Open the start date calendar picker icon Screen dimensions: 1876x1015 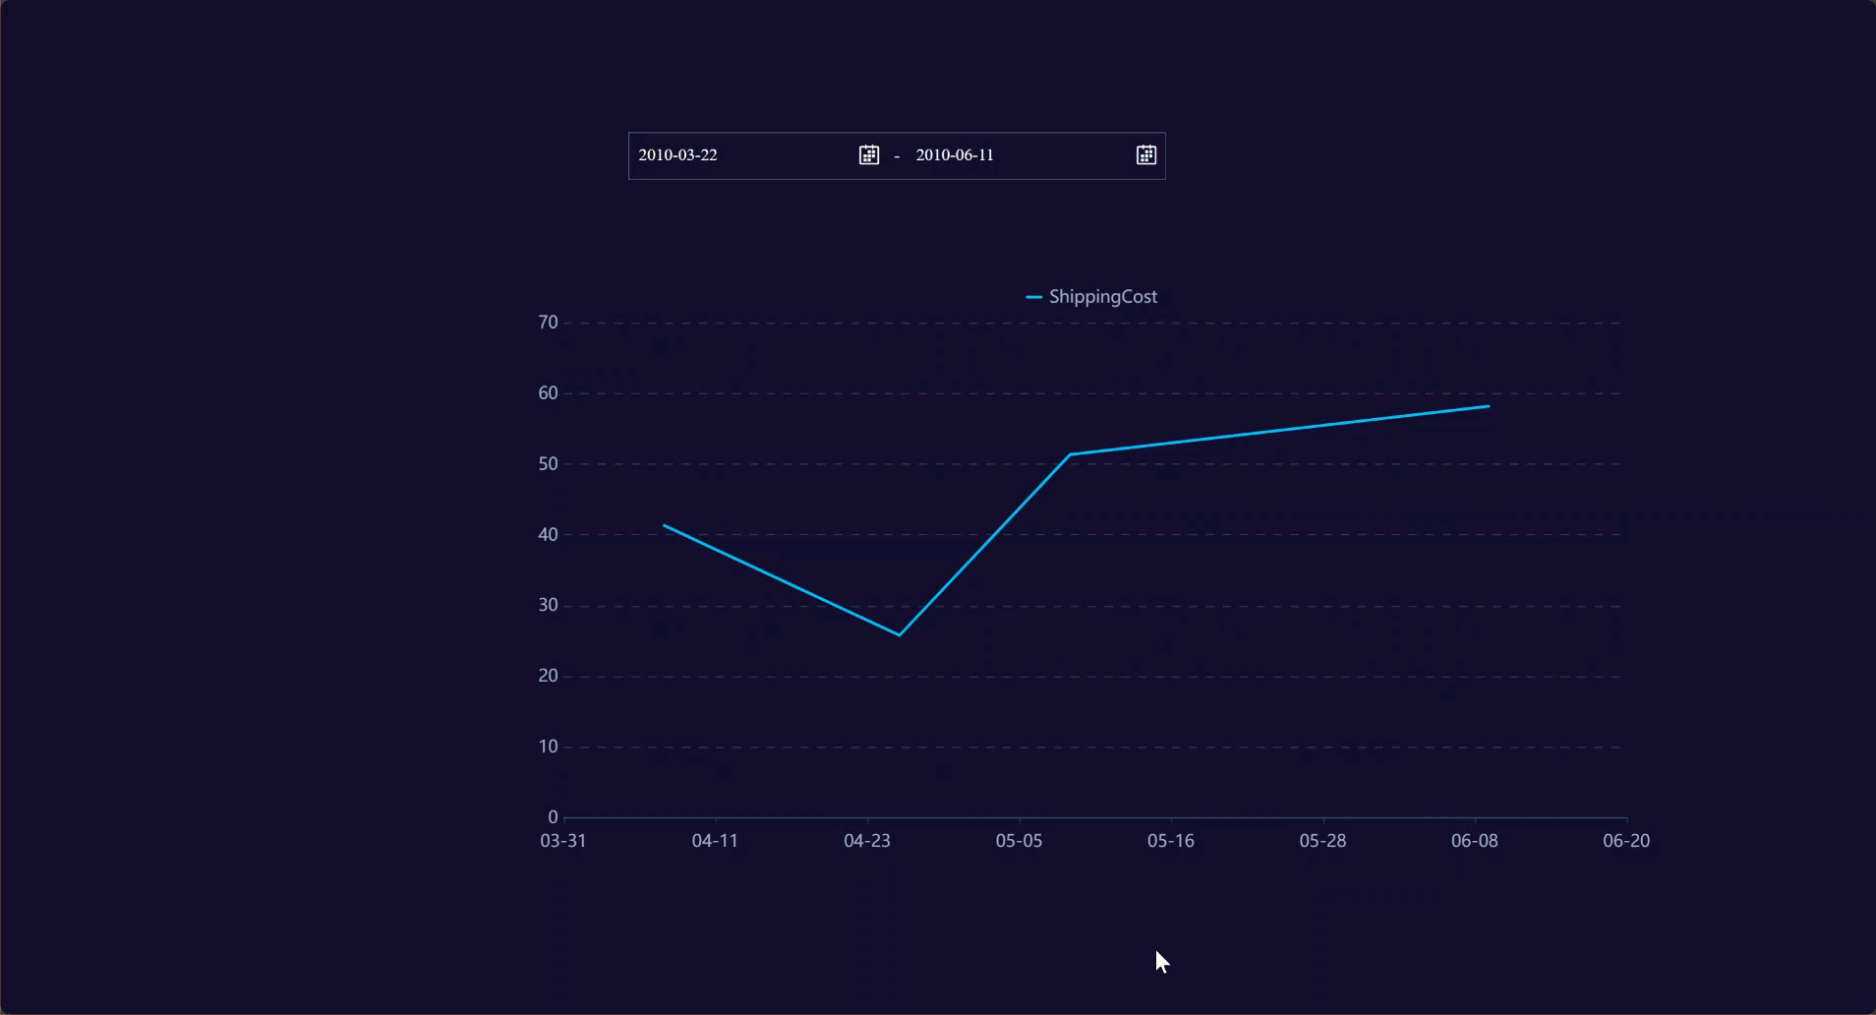(869, 155)
